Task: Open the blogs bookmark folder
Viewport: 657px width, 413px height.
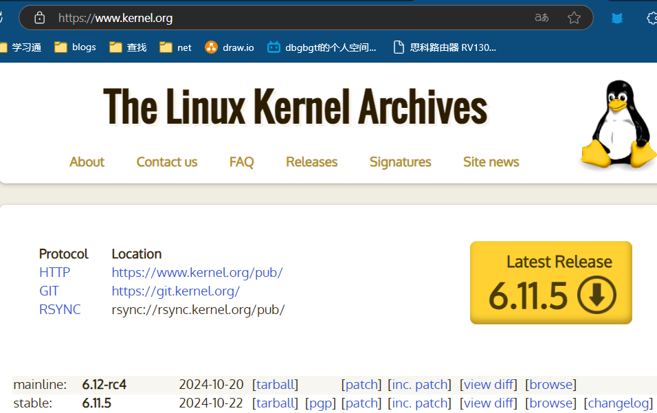Action: [76, 47]
